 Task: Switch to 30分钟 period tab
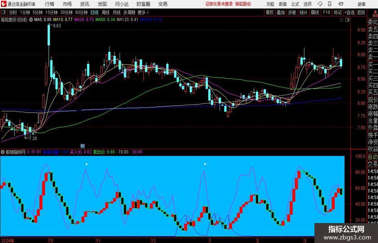point(66,12)
